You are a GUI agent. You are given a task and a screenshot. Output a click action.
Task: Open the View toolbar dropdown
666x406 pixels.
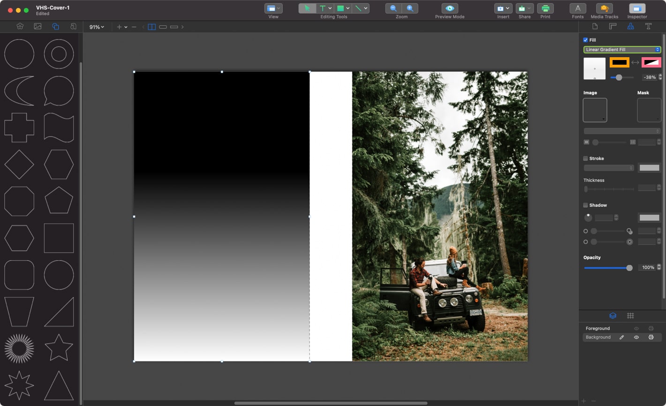[x=273, y=8]
